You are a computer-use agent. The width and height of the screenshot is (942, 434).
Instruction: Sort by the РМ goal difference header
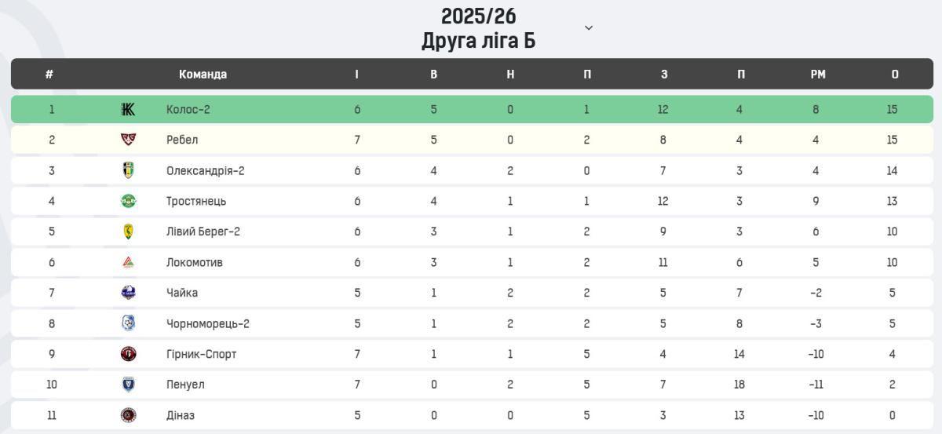point(818,75)
